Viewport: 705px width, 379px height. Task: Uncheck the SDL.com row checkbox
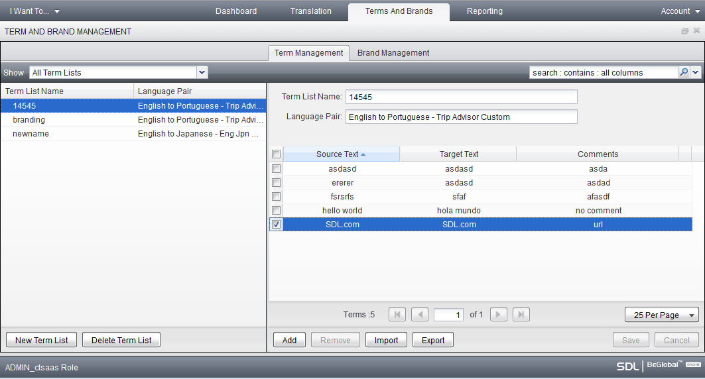click(x=277, y=225)
